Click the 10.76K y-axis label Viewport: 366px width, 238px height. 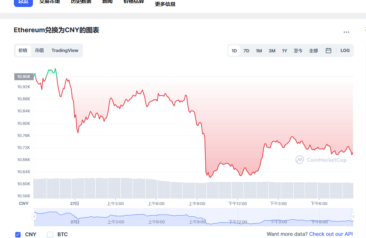click(x=23, y=135)
